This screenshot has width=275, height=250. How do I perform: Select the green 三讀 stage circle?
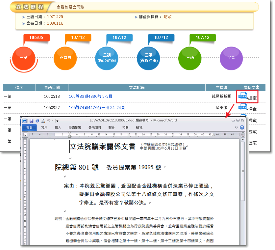click(x=190, y=58)
